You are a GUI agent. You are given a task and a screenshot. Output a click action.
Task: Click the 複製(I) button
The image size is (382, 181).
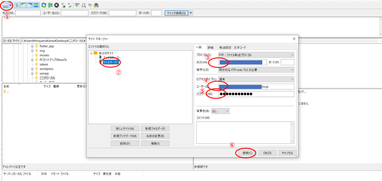click(155, 143)
